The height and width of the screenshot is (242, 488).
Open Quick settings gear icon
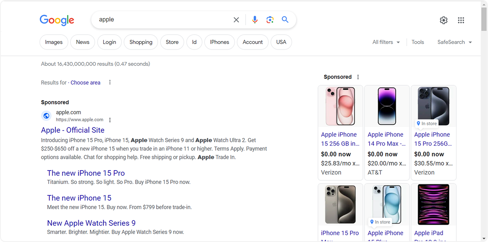point(444,20)
